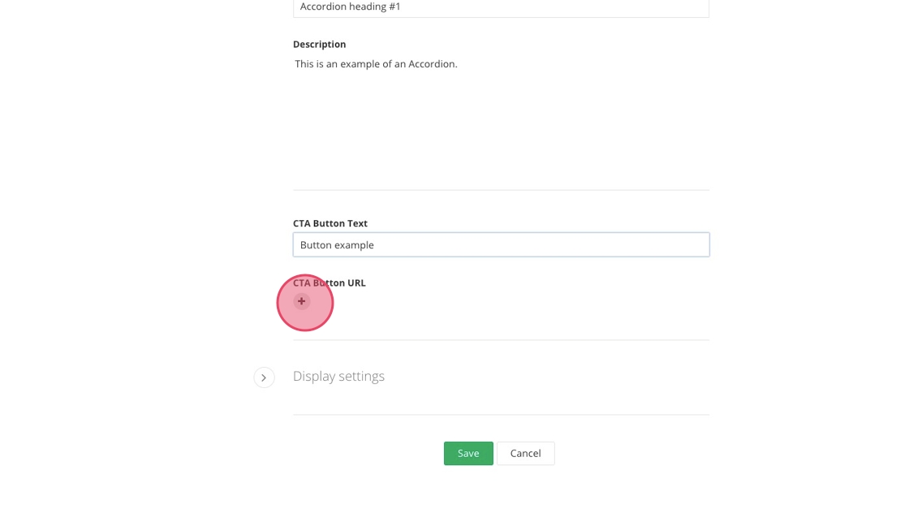Focus the CTA Button Text input field

pos(501,244)
